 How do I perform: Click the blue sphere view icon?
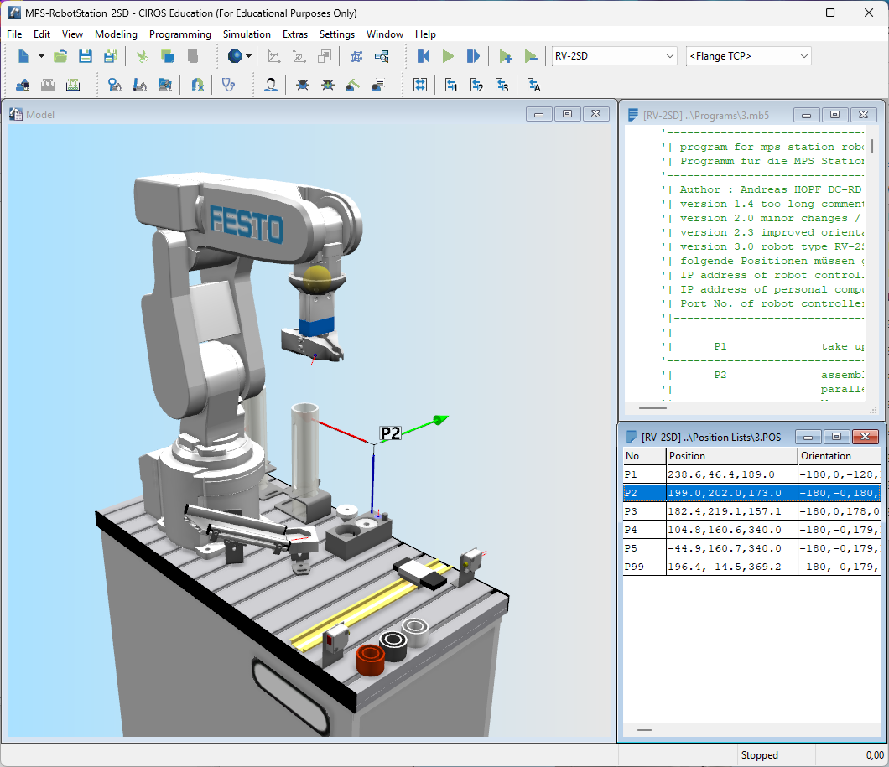[x=235, y=56]
